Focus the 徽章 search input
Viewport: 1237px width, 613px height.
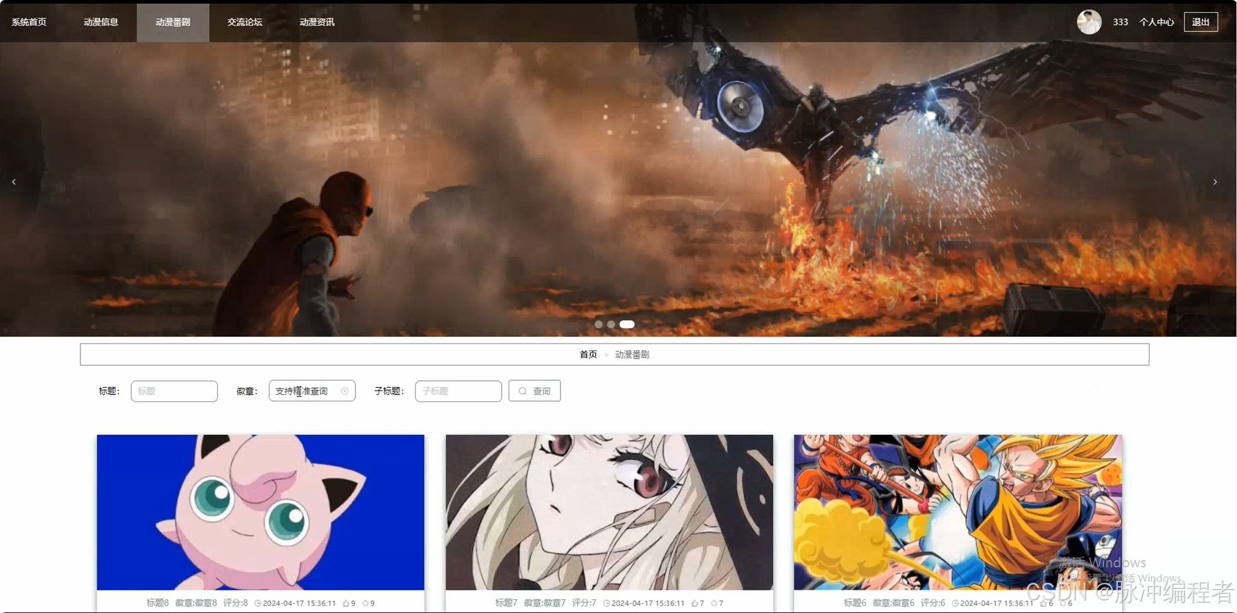tap(312, 391)
